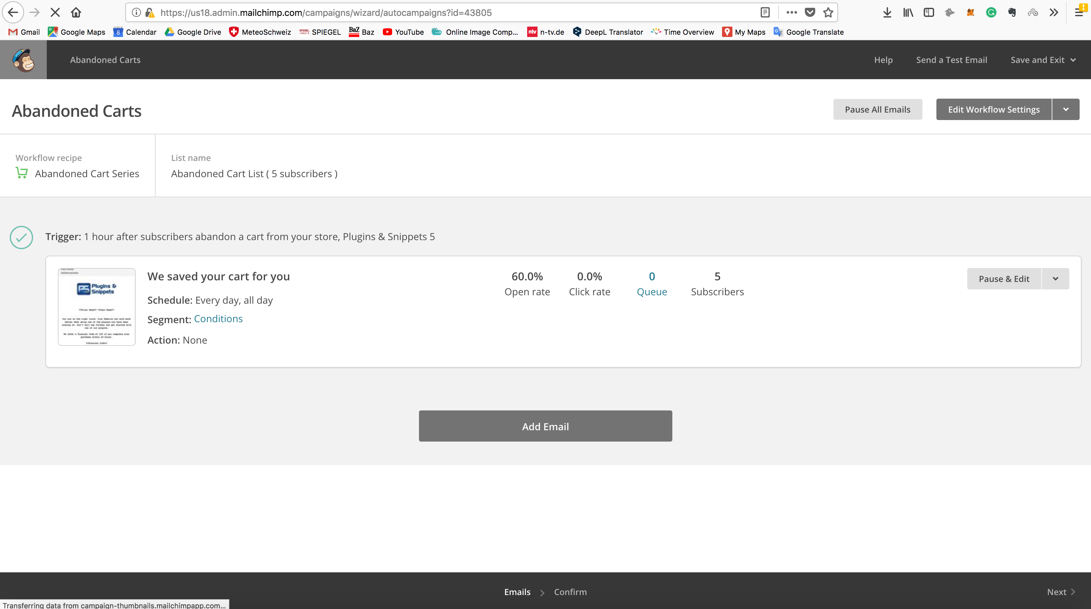This screenshot has width=1091, height=609.
Task: Open the Firefox hamburger menu icon
Action: [x=1079, y=13]
